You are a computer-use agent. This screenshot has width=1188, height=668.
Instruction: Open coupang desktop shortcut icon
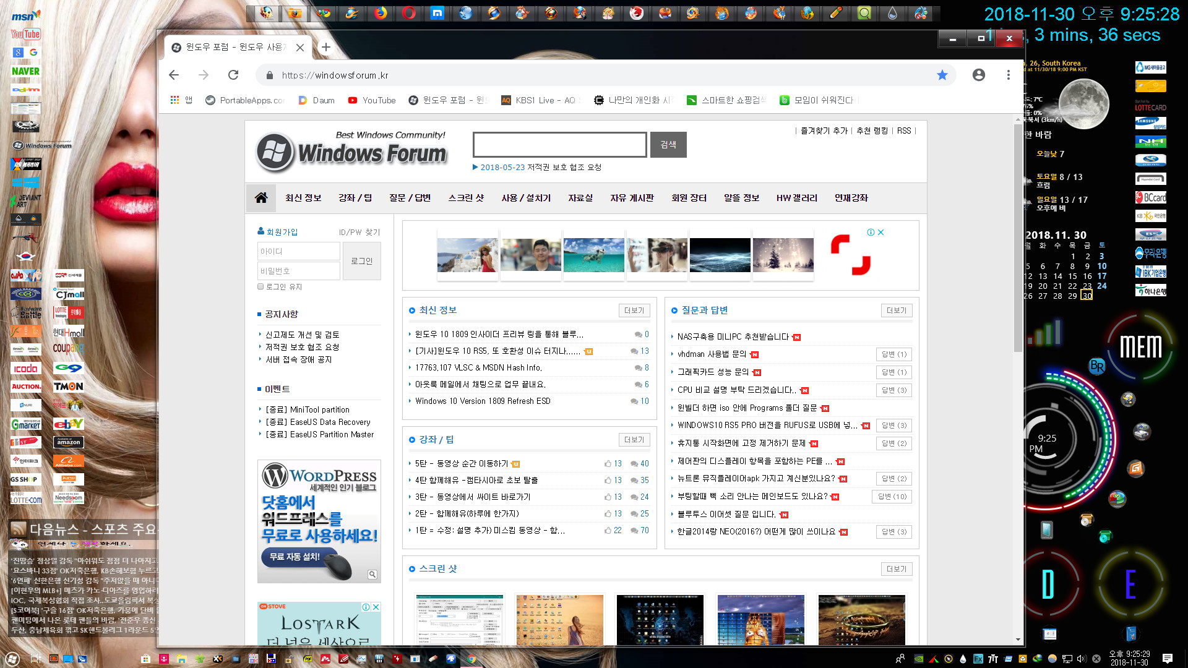pos(69,349)
